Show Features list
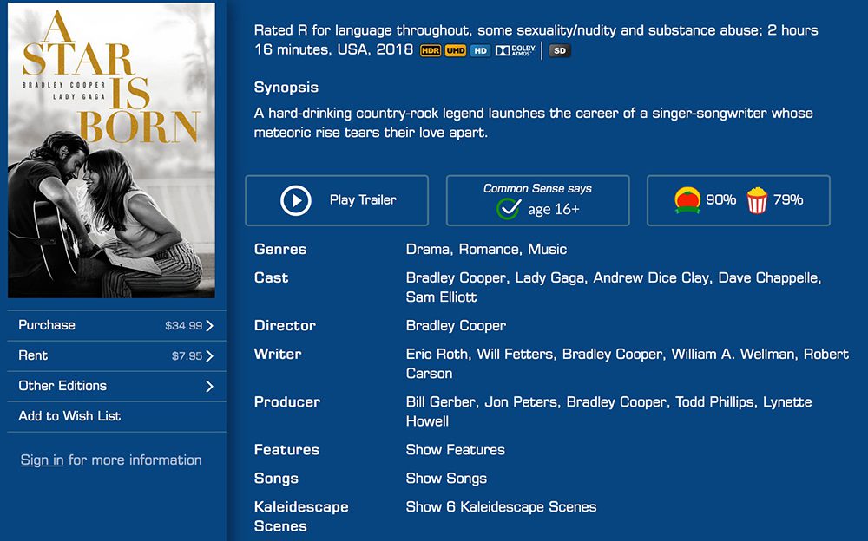The width and height of the screenshot is (868, 541). point(455,450)
